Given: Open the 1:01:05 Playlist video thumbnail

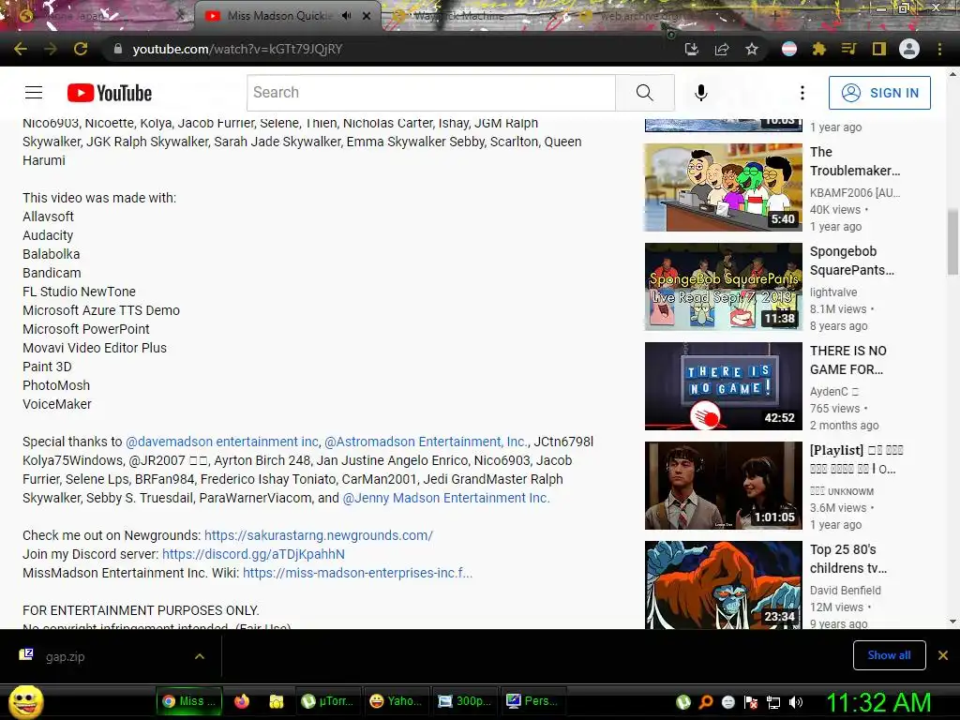Looking at the screenshot, I should (723, 485).
